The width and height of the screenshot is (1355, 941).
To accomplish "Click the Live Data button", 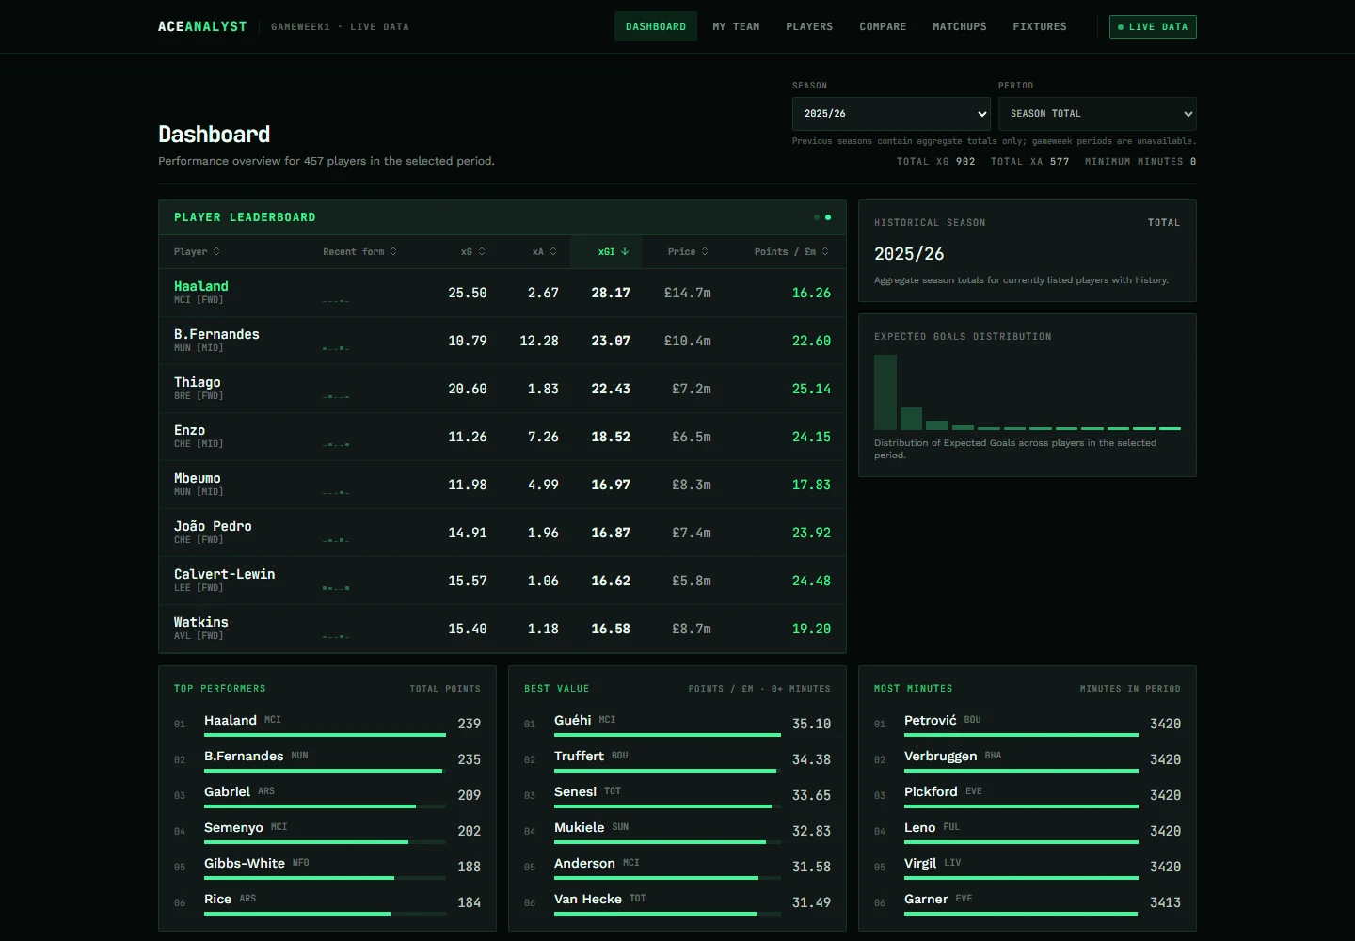I will click(1153, 27).
